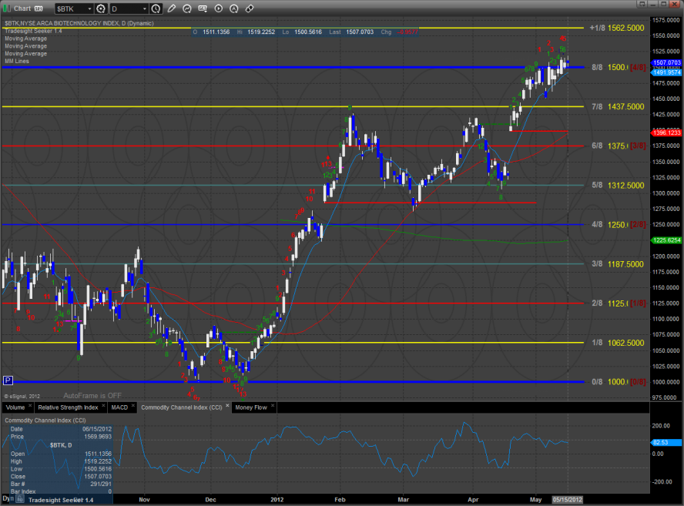This screenshot has height=506, width=684.
Task: Open the D interval dropdown
Action: [x=143, y=8]
